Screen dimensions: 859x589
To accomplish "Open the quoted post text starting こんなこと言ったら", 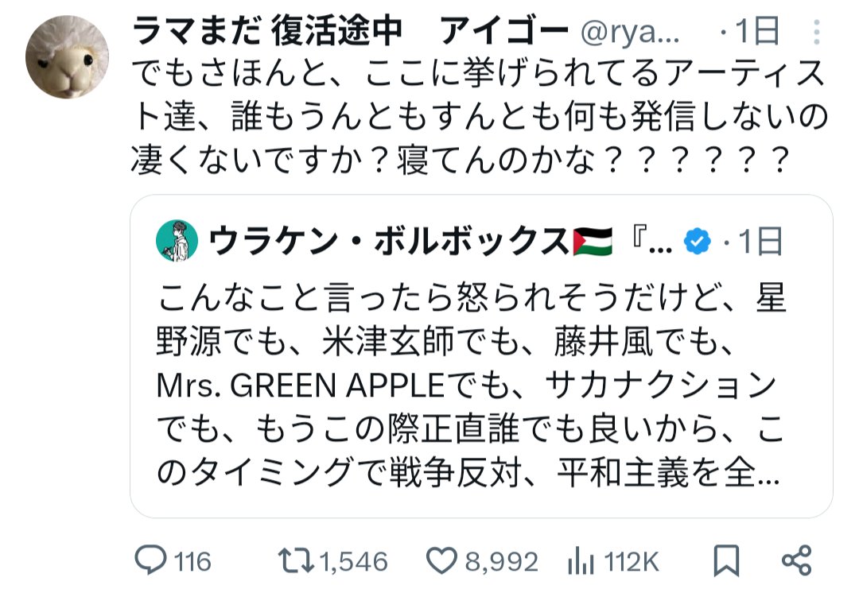I will click(469, 386).
